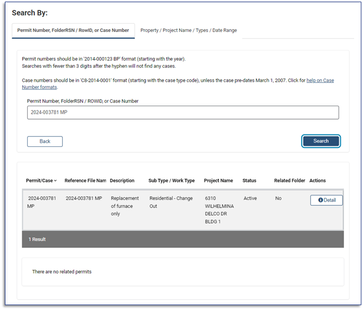Click the info icon on the Detail button
This screenshot has width=363, height=310.
320,200
